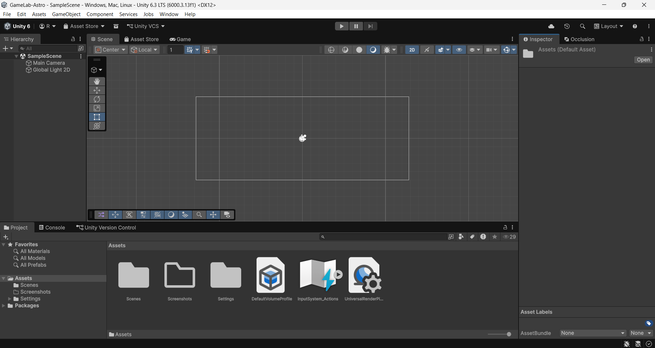The height and width of the screenshot is (348, 655).
Task: Toggle scene visibility eye button
Action: 459,50
